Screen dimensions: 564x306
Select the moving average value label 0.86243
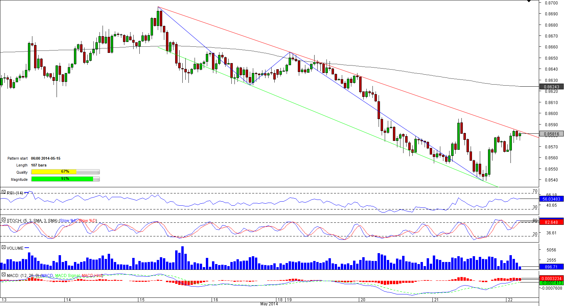(551, 87)
